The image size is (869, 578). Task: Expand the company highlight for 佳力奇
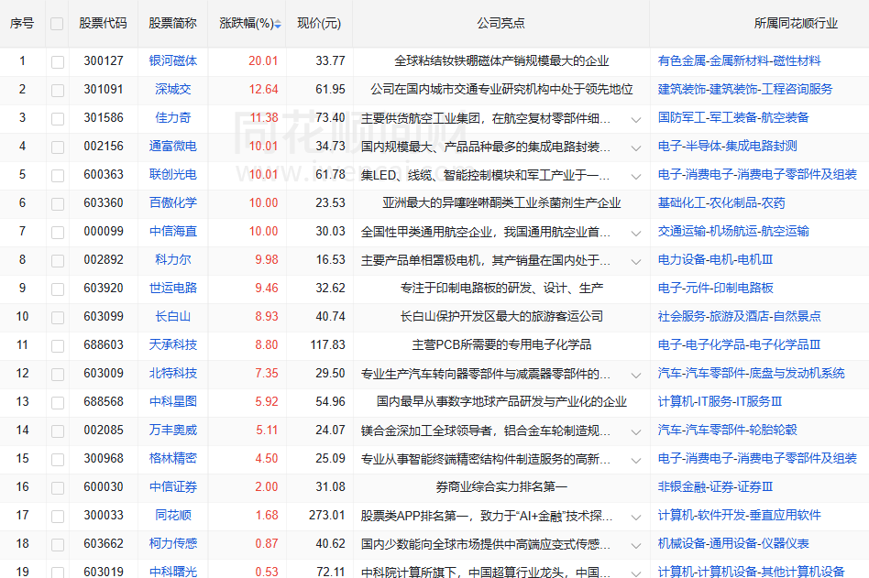(636, 120)
